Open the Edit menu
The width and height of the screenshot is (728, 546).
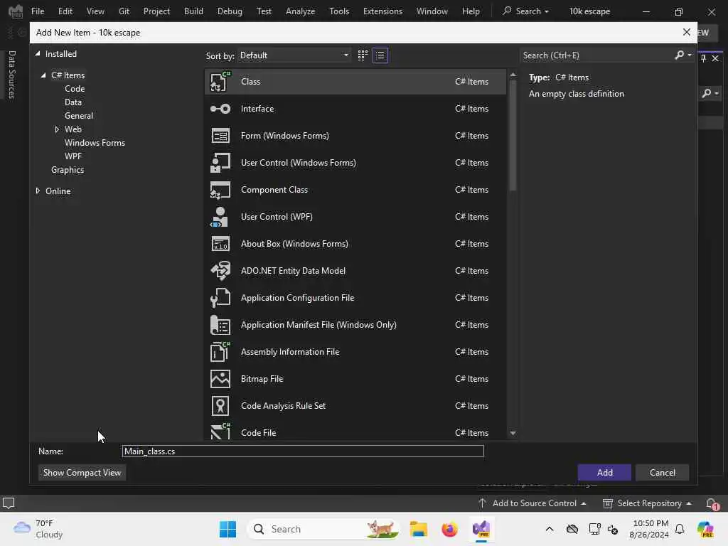point(65,11)
